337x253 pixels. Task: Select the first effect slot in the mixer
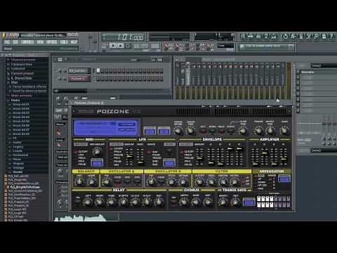pyautogui.click(x=319, y=72)
